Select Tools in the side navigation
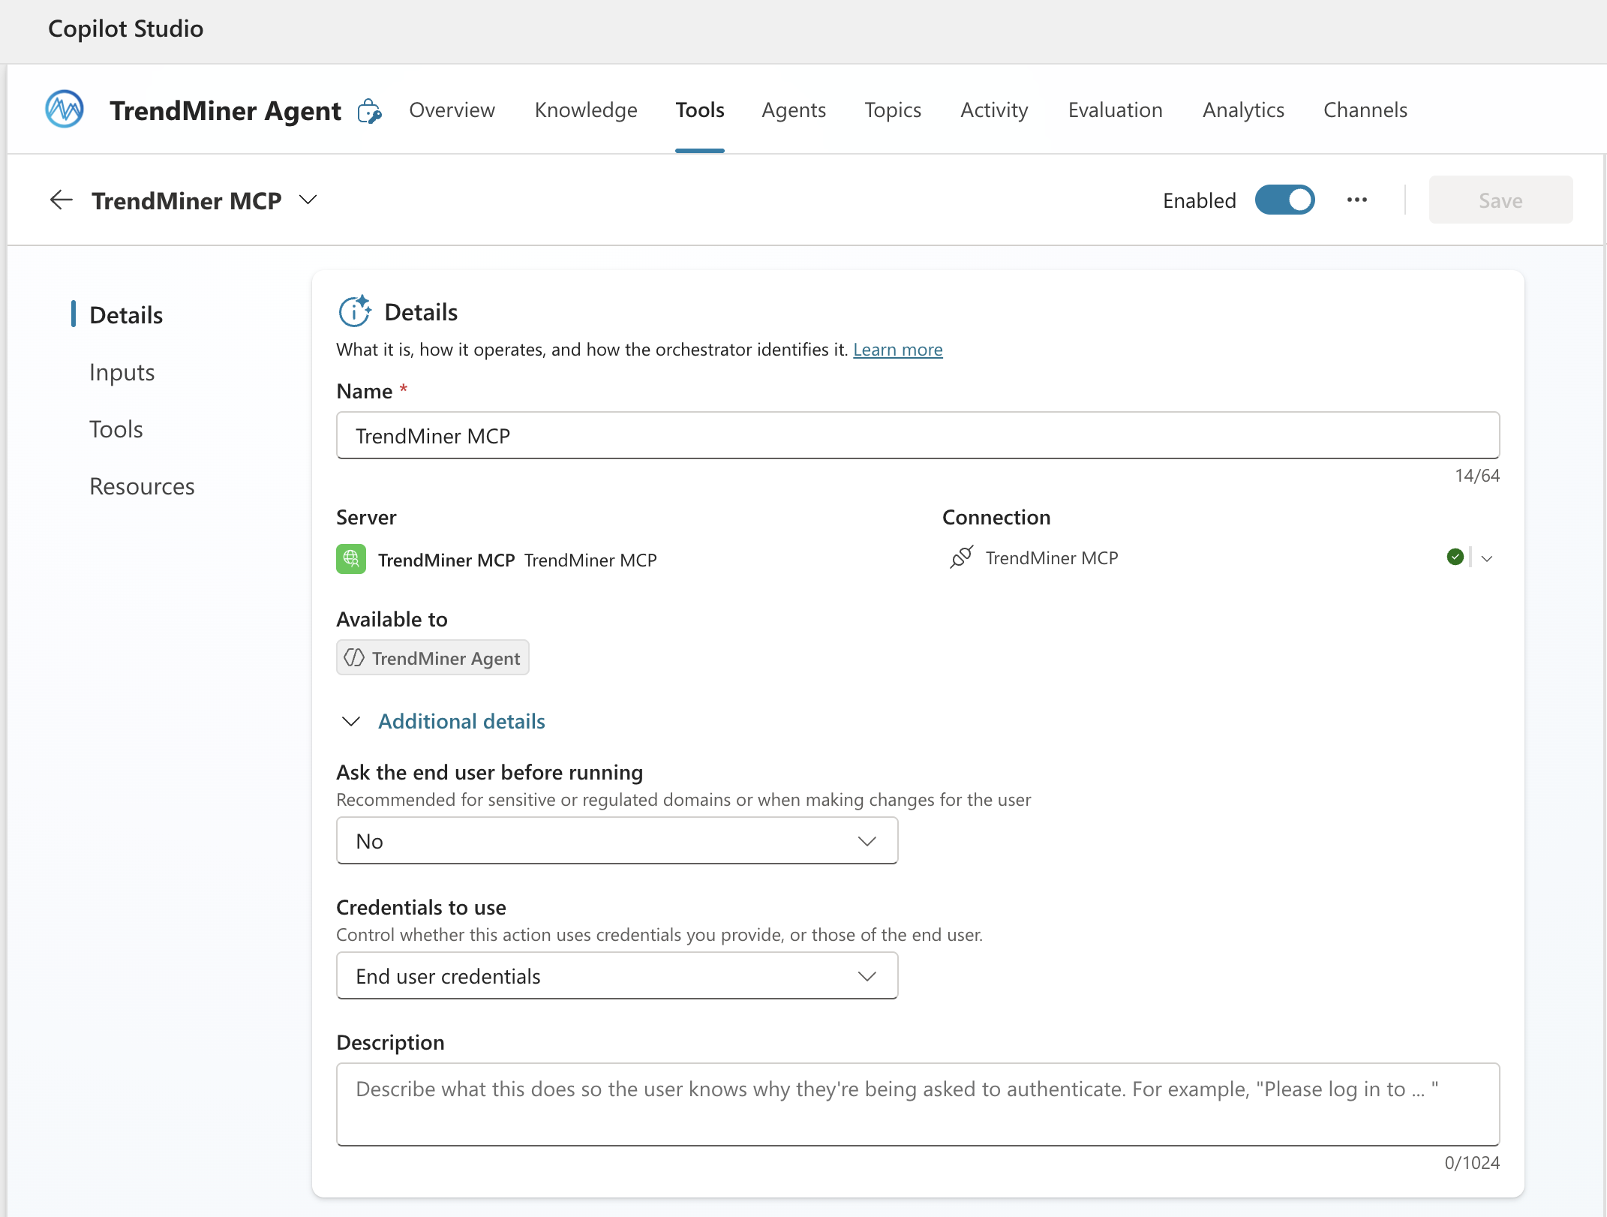This screenshot has height=1217, width=1607. [116, 429]
